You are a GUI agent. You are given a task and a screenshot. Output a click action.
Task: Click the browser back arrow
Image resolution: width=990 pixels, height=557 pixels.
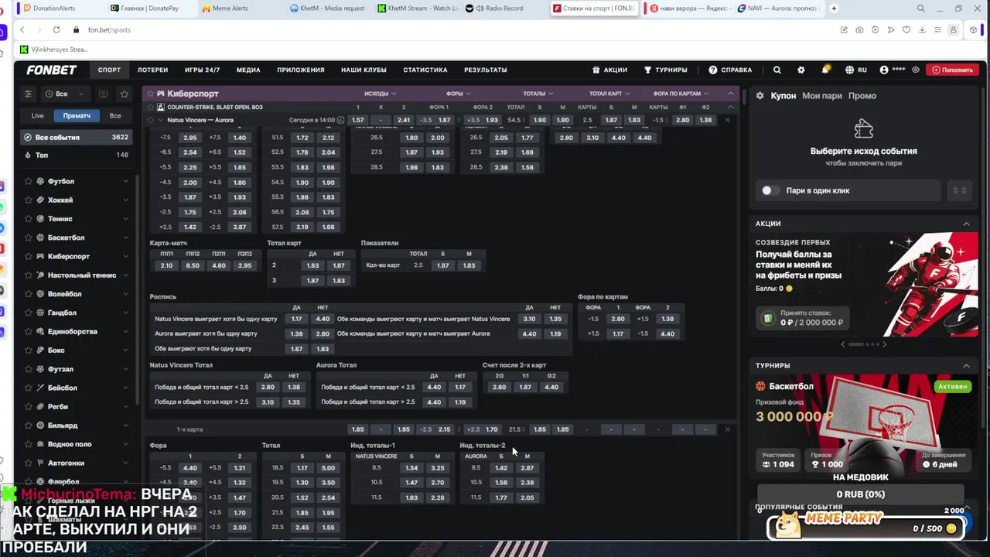pos(22,29)
